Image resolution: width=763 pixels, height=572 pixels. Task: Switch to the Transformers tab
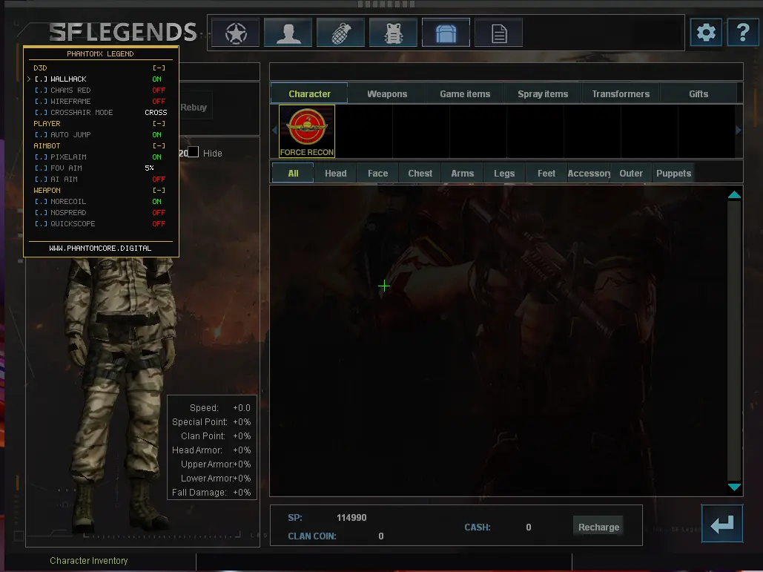(x=621, y=93)
